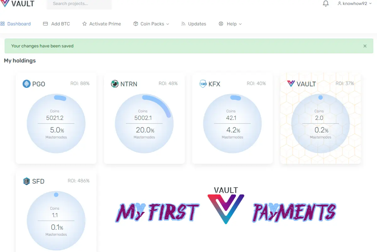377x252 pixels.
Task: Open Activate Prime menu item
Action: click(101, 24)
